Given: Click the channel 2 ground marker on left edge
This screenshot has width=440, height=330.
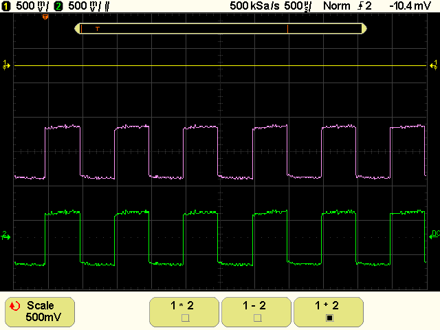Looking at the screenshot, I should [x=5, y=236].
